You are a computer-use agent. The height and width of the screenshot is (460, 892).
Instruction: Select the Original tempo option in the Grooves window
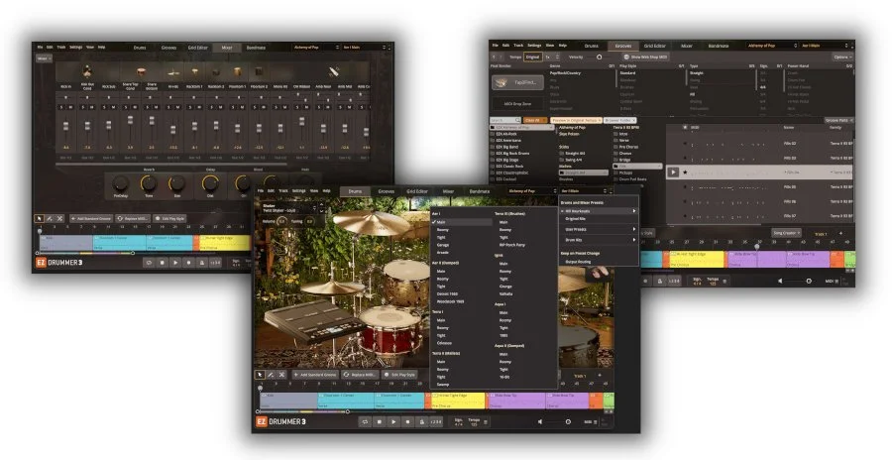pos(532,57)
